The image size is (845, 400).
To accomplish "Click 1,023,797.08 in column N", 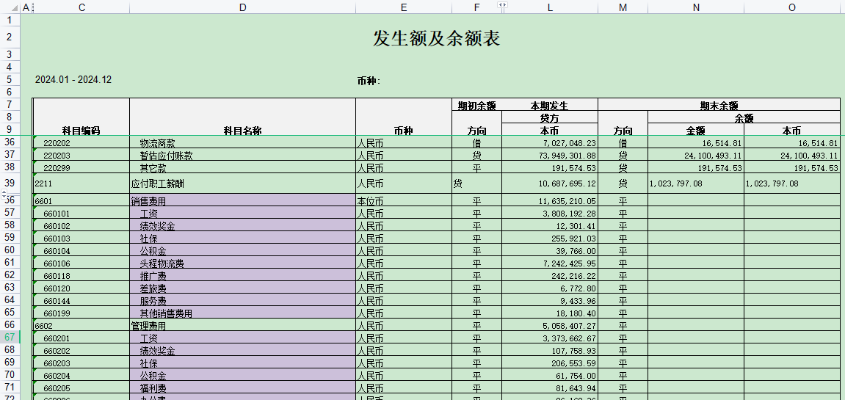I will 675,183.
